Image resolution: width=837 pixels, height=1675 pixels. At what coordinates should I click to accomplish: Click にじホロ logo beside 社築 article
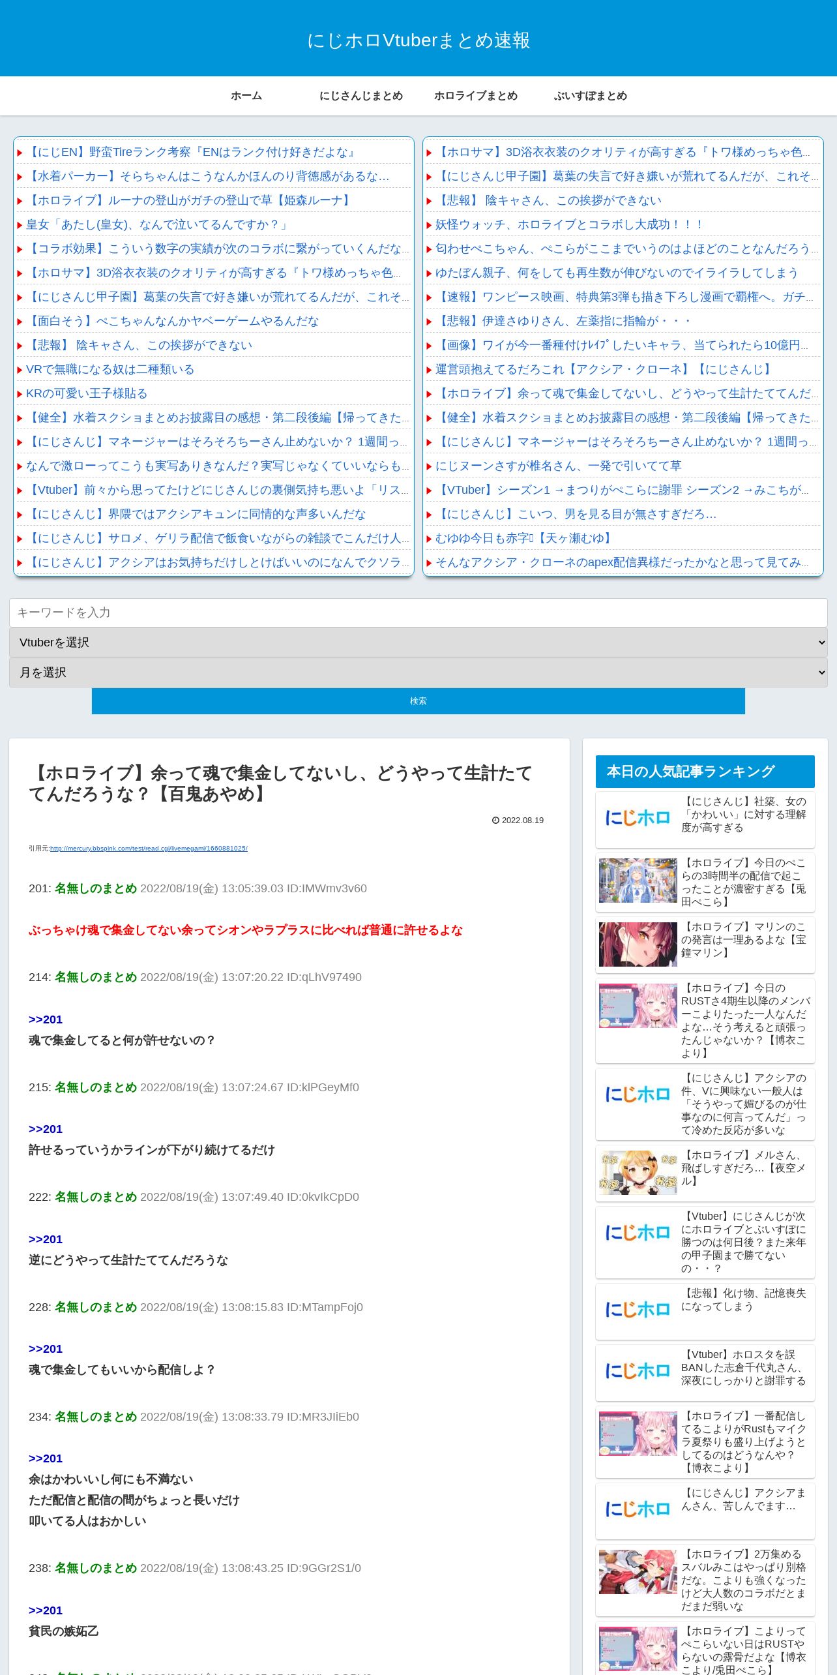point(638,818)
